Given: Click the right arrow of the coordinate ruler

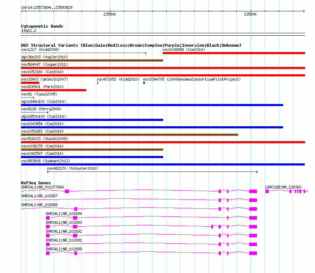Looking at the screenshot, I should click(x=304, y=11).
